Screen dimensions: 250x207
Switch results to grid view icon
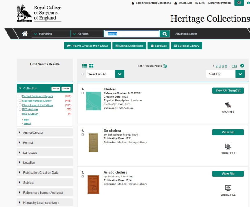click(91, 65)
